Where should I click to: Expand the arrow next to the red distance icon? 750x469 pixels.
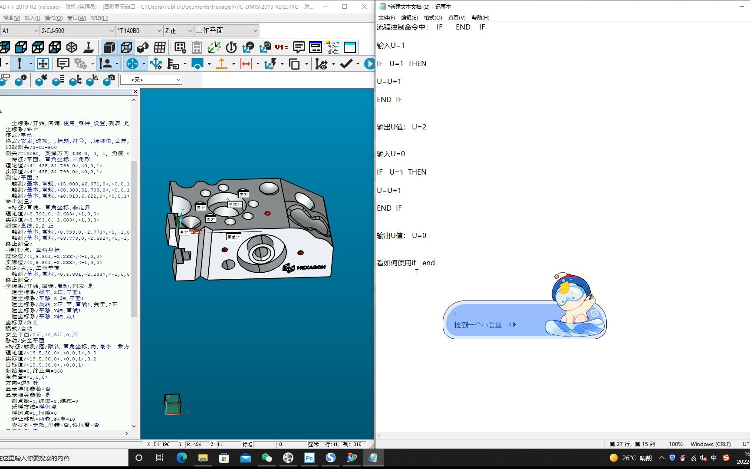(x=258, y=64)
